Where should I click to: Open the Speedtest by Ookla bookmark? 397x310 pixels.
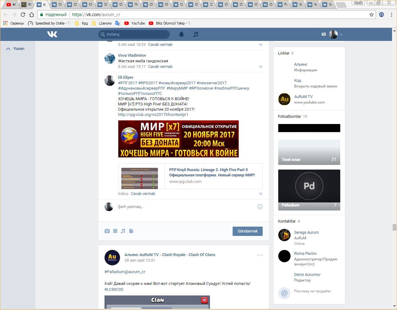pos(49,23)
